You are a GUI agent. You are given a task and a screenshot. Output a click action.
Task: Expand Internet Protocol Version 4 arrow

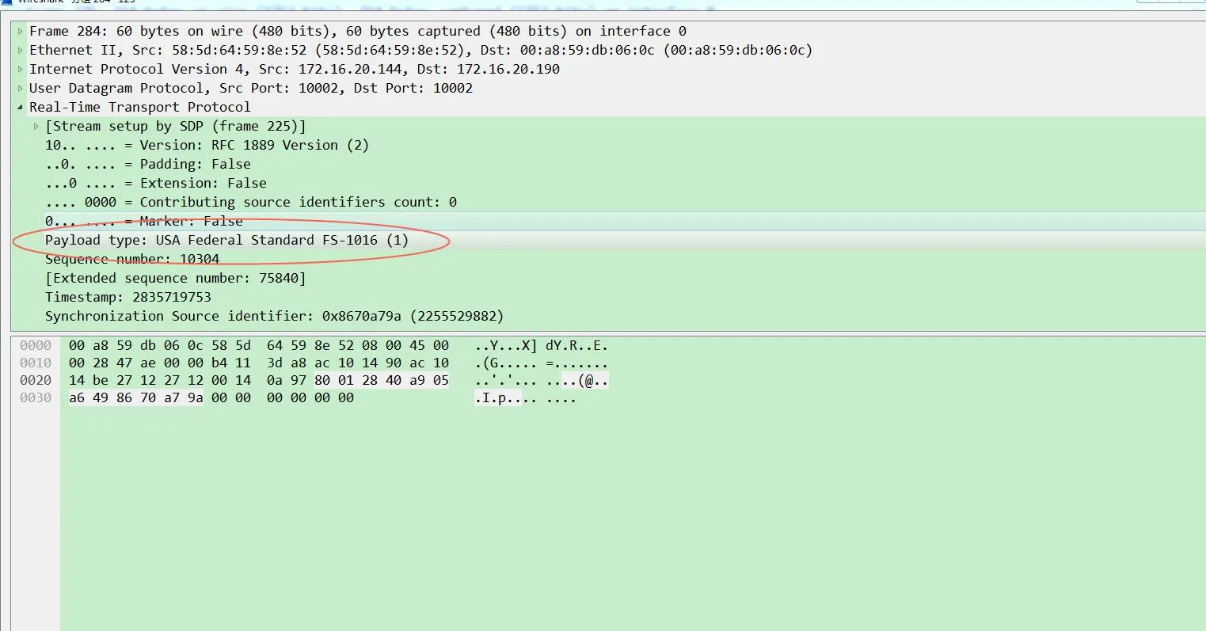pos(21,69)
